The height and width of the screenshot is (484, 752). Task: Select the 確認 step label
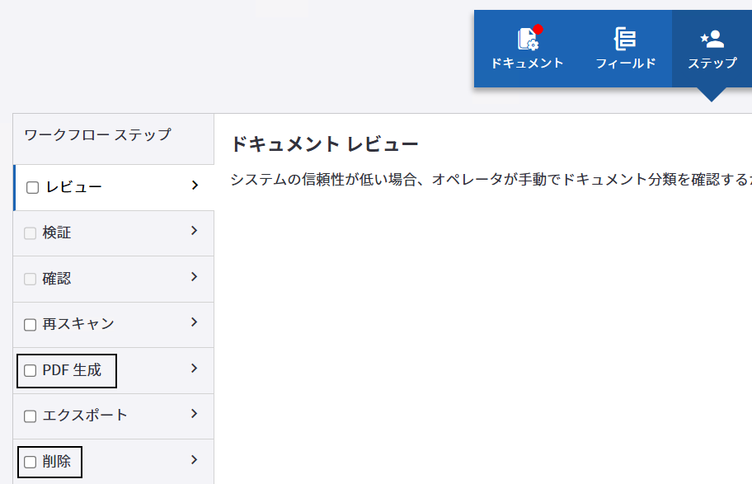[57, 279]
